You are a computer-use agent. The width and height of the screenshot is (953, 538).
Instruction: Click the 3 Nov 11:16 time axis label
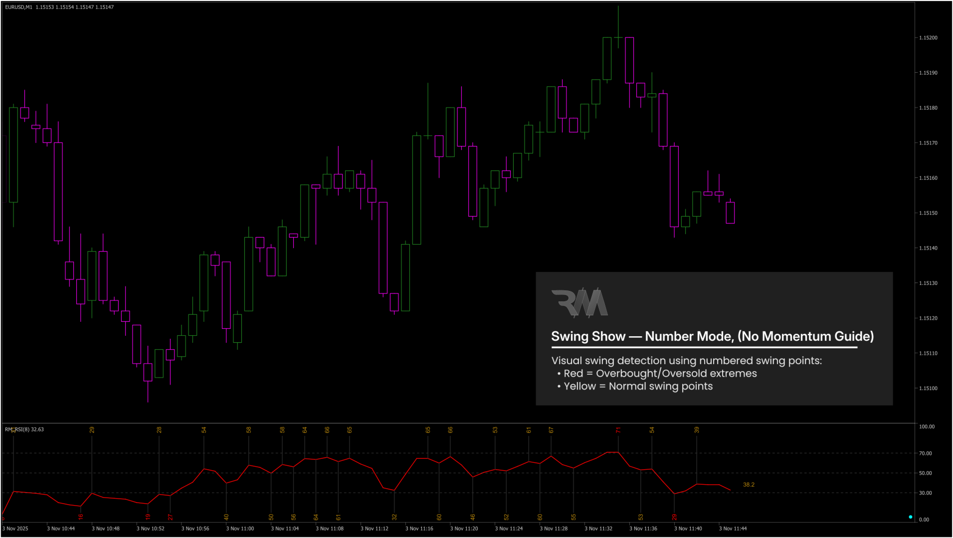pyautogui.click(x=419, y=529)
